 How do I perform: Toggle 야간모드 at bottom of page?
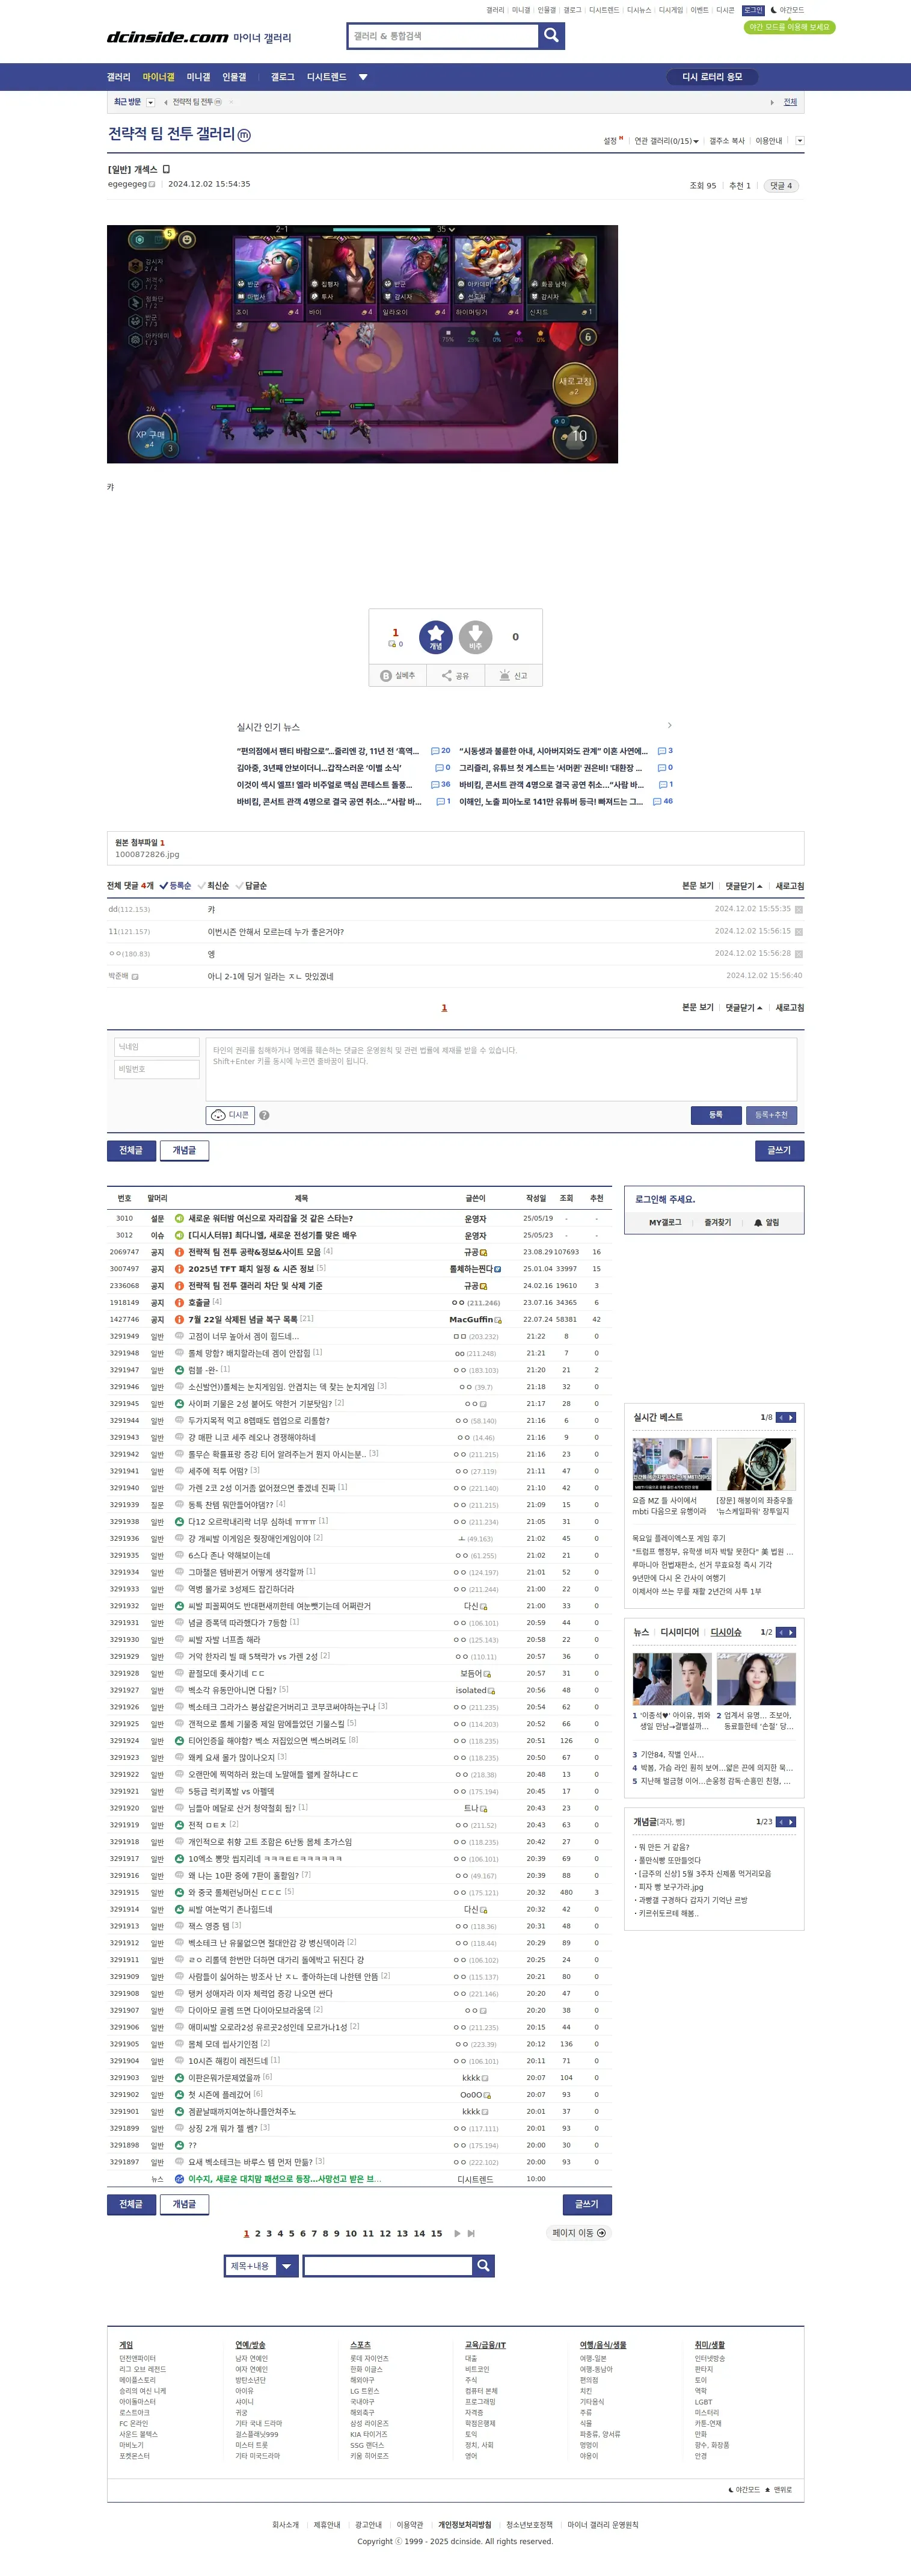744,2490
